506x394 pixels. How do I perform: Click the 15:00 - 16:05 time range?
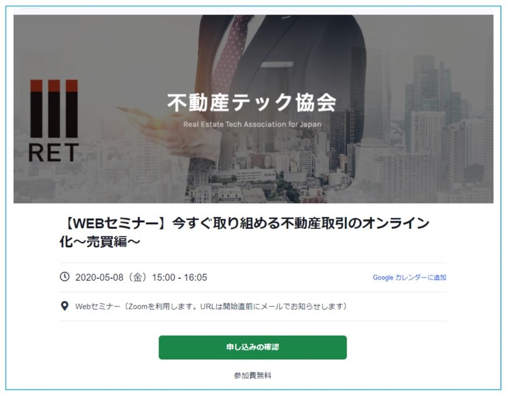(x=180, y=278)
